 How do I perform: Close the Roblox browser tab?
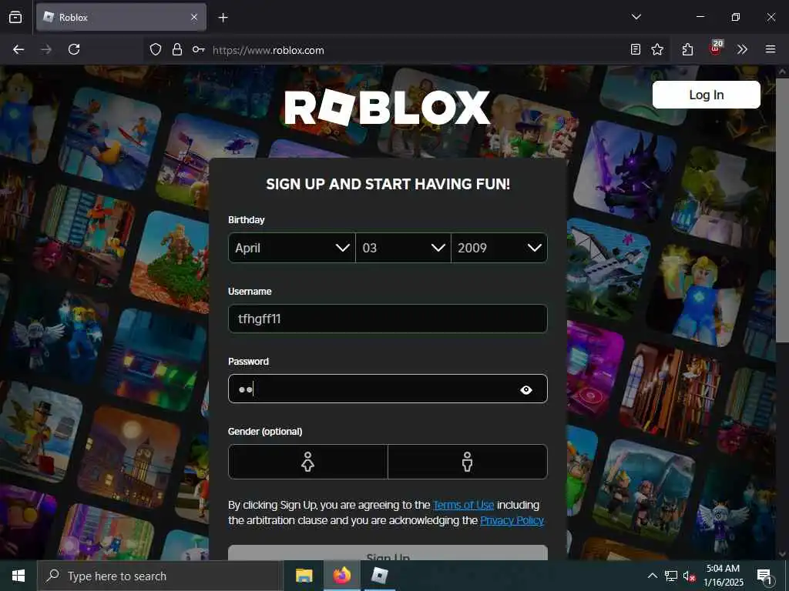tap(194, 17)
